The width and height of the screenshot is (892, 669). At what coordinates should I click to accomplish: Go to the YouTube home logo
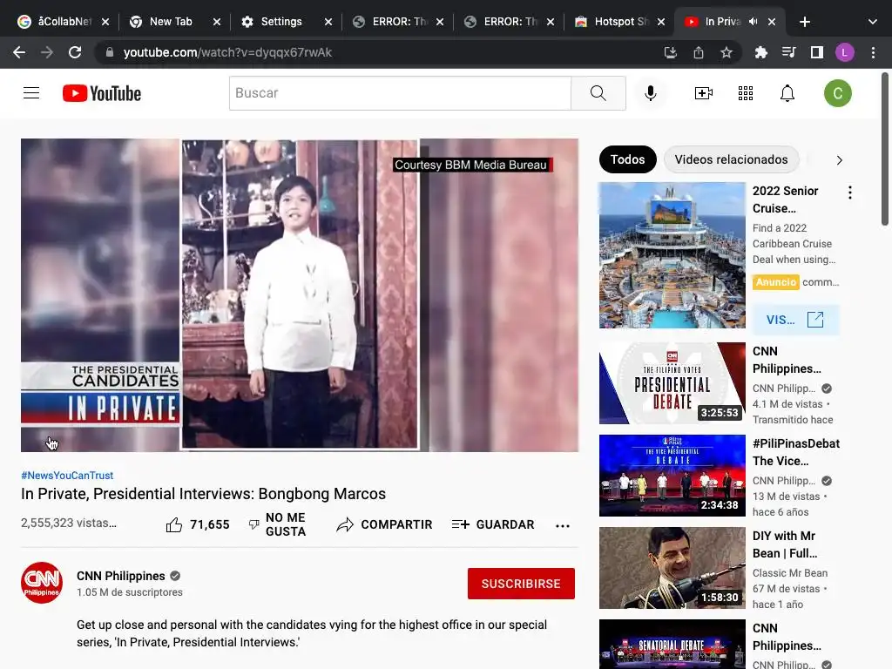[102, 93]
